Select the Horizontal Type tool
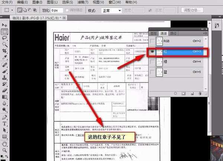 [4, 123]
